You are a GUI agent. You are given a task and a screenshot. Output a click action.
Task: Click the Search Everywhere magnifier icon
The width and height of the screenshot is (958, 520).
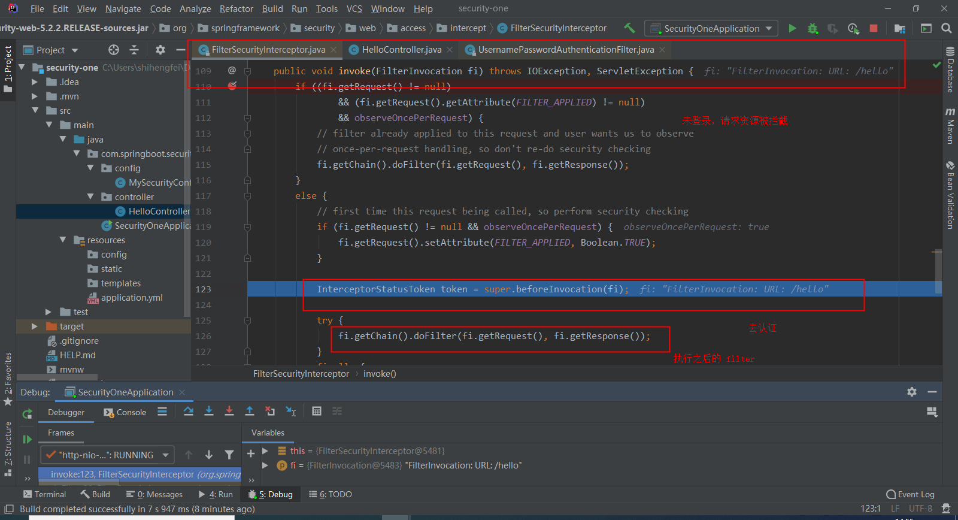tap(947, 28)
